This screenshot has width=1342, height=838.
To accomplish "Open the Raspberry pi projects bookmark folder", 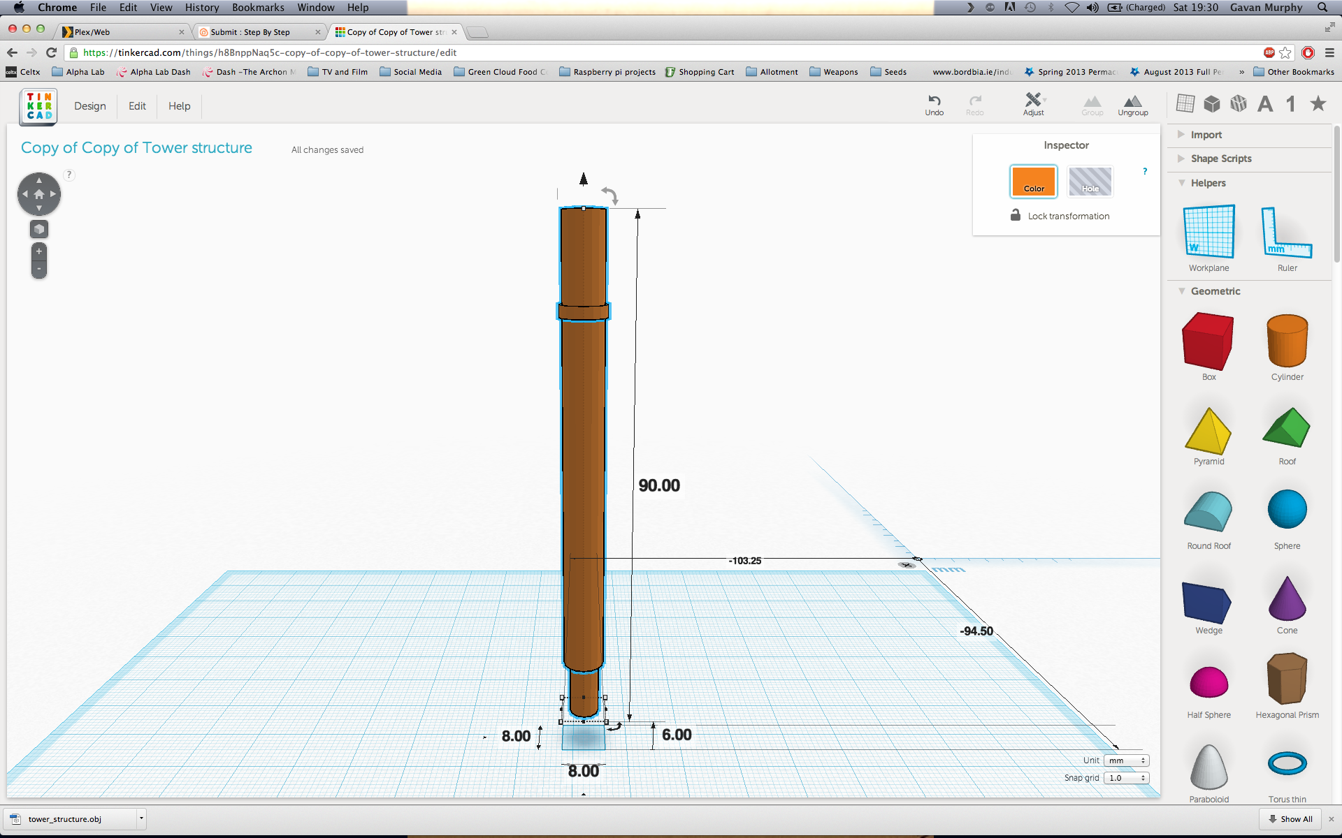I will pos(607,72).
